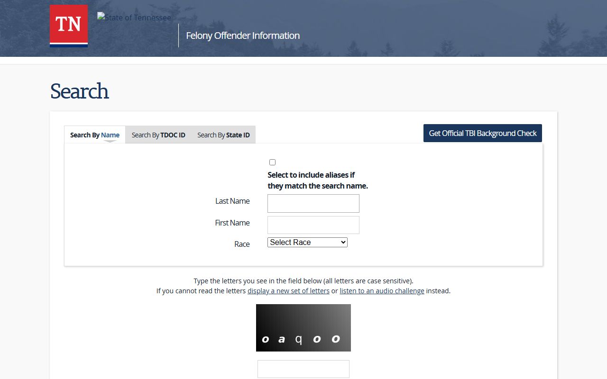Open the Felony Offender Information title
The height and width of the screenshot is (379, 607).
point(242,36)
